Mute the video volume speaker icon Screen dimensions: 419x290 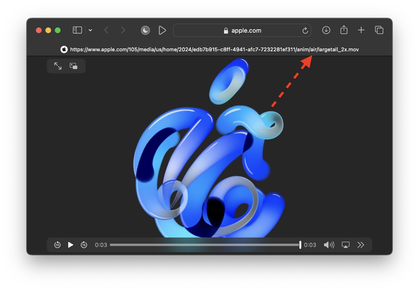click(329, 245)
